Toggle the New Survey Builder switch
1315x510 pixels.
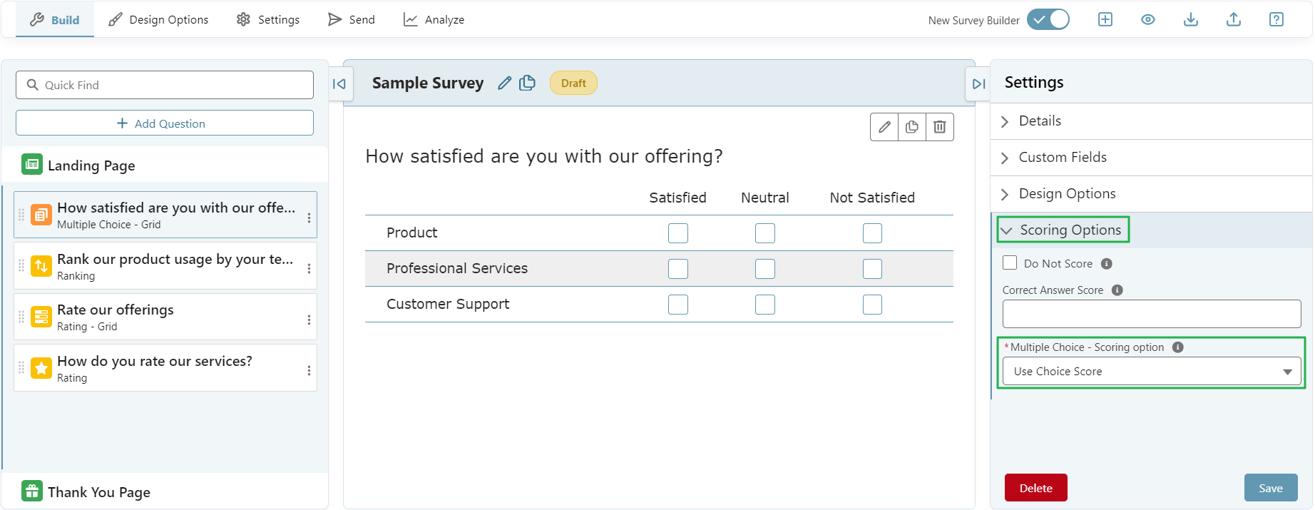click(x=1048, y=19)
